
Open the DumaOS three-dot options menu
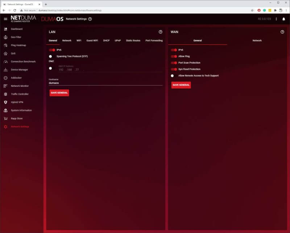point(276,19)
